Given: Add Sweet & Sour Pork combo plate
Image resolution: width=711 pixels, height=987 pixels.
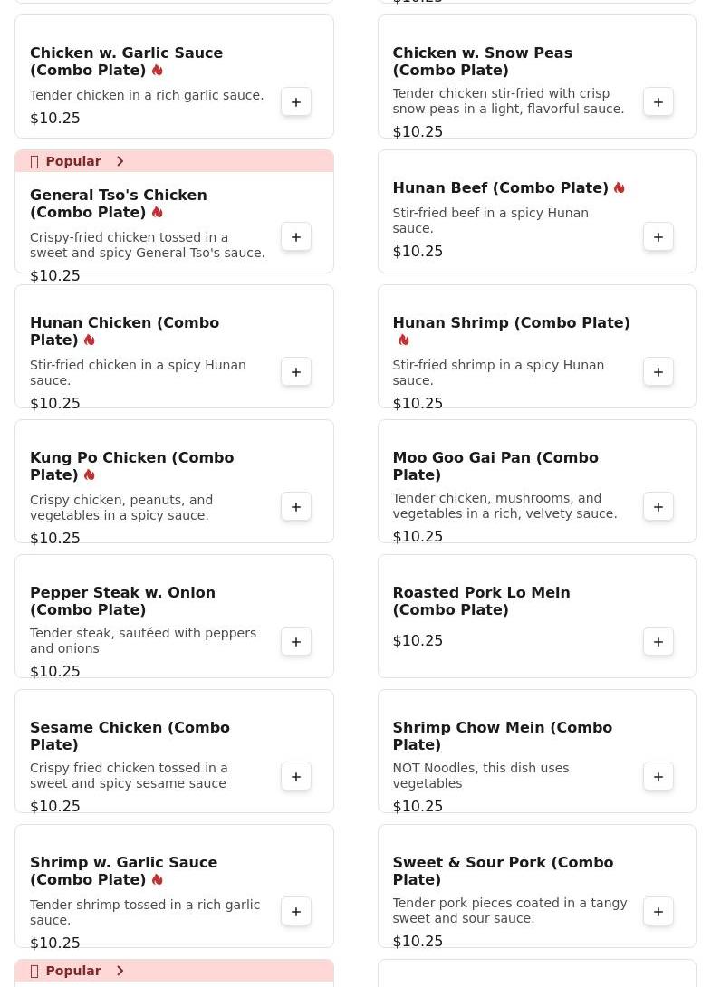Looking at the screenshot, I should [658, 912].
